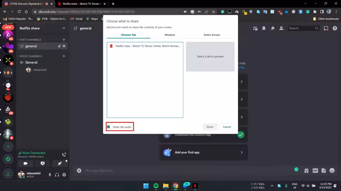Viewport: 341px width, 191px height.
Task: Start an activity with rocket icon
Action: click(60, 163)
